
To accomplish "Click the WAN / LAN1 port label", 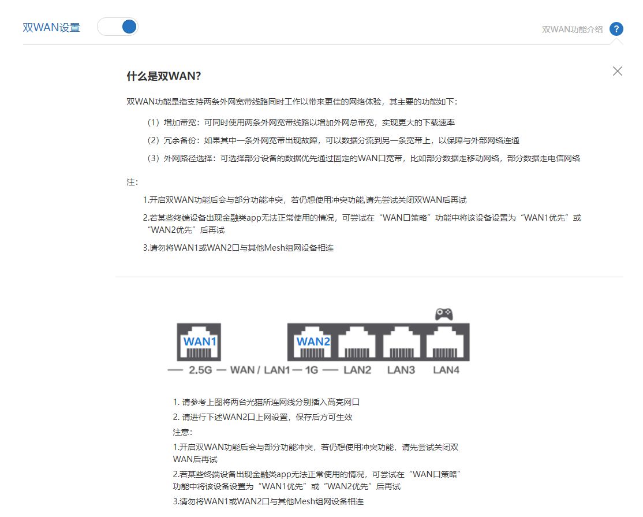I will pyautogui.click(x=260, y=370).
